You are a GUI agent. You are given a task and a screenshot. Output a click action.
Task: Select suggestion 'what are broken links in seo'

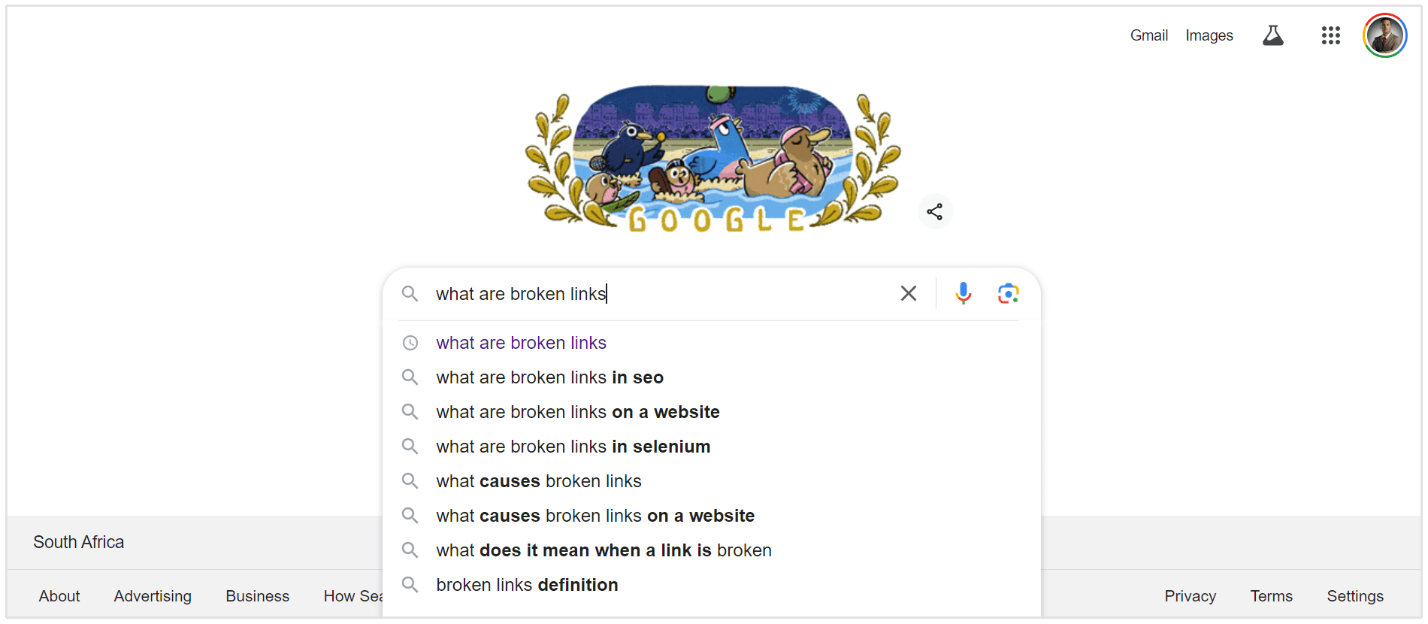coord(549,377)
